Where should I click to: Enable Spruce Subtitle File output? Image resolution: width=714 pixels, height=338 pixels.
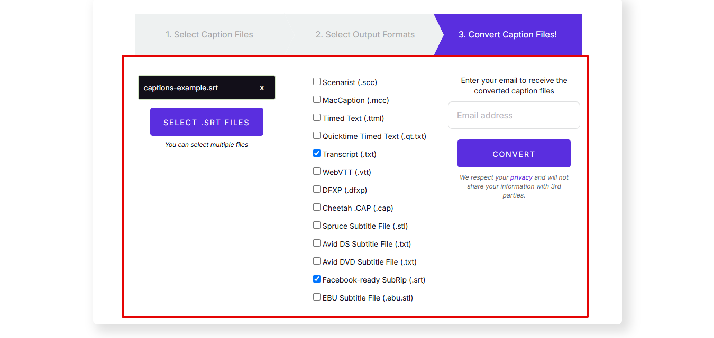pos(316,225)
